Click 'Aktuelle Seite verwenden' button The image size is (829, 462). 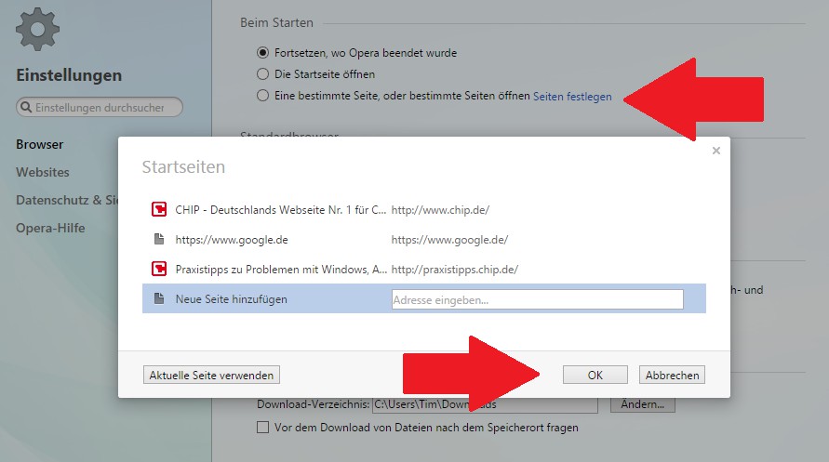pyautogui.click(x=212, y=375)
